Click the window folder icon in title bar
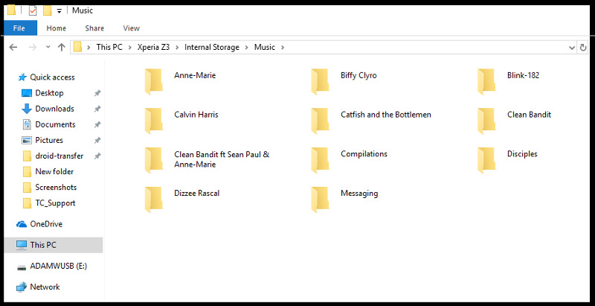 pyautogui.click(x=11, y=10)
